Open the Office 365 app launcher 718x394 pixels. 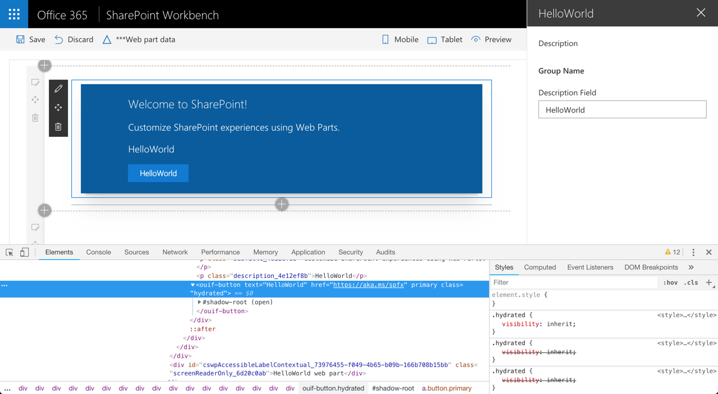point(13,13)
